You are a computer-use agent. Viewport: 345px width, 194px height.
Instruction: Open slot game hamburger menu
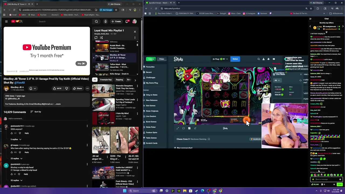tap(198, 120)
